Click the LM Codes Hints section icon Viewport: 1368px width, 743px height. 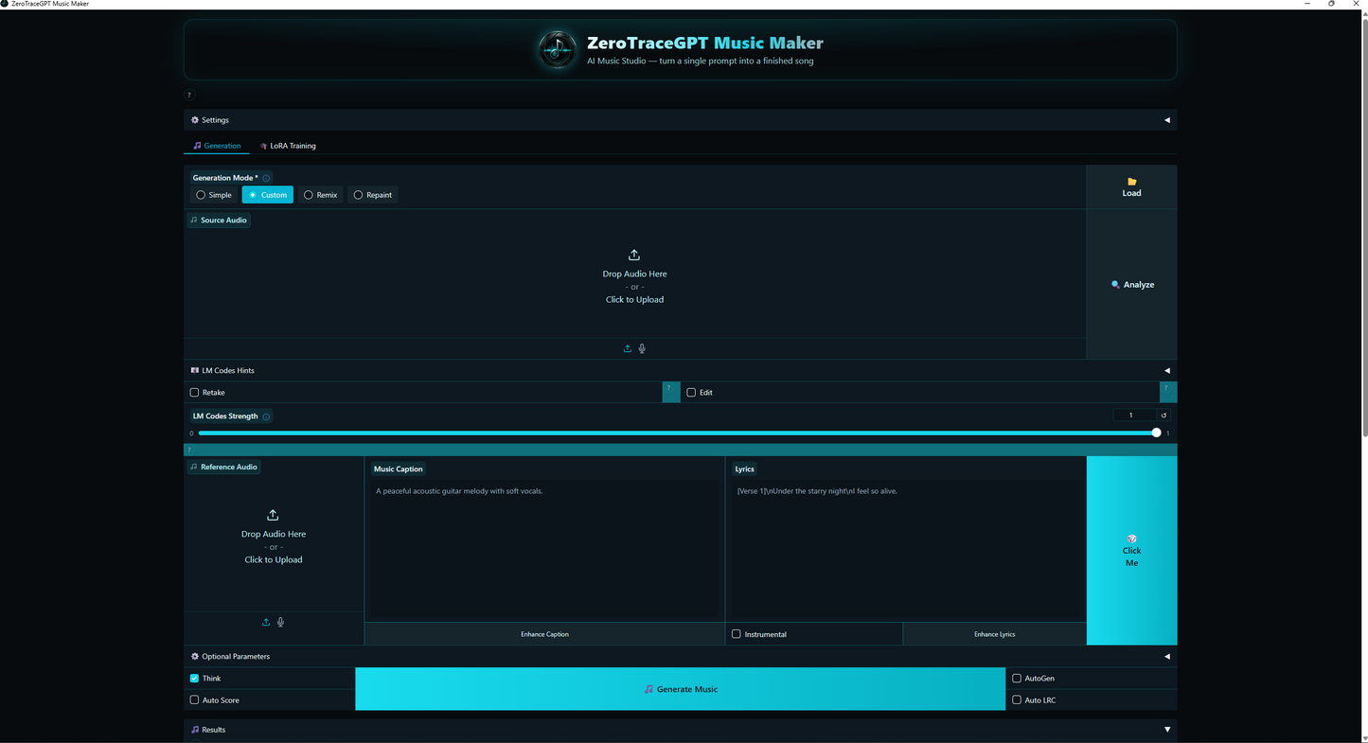(x=195, y=370)
